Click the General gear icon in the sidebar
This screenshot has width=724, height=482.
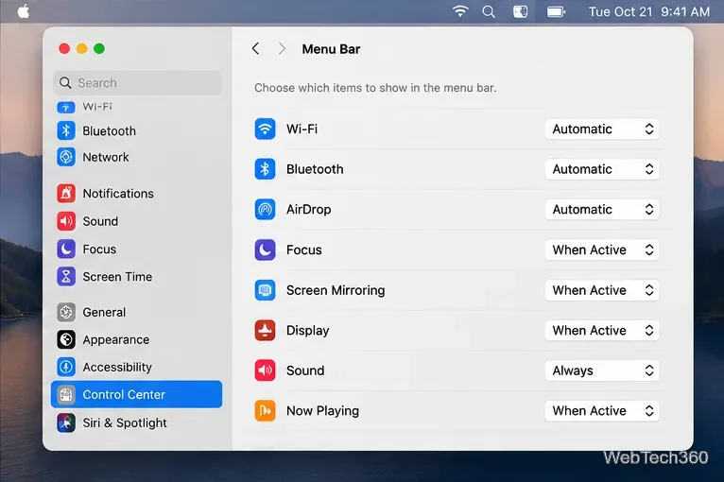pyautogui.click(x=66, y=313)
